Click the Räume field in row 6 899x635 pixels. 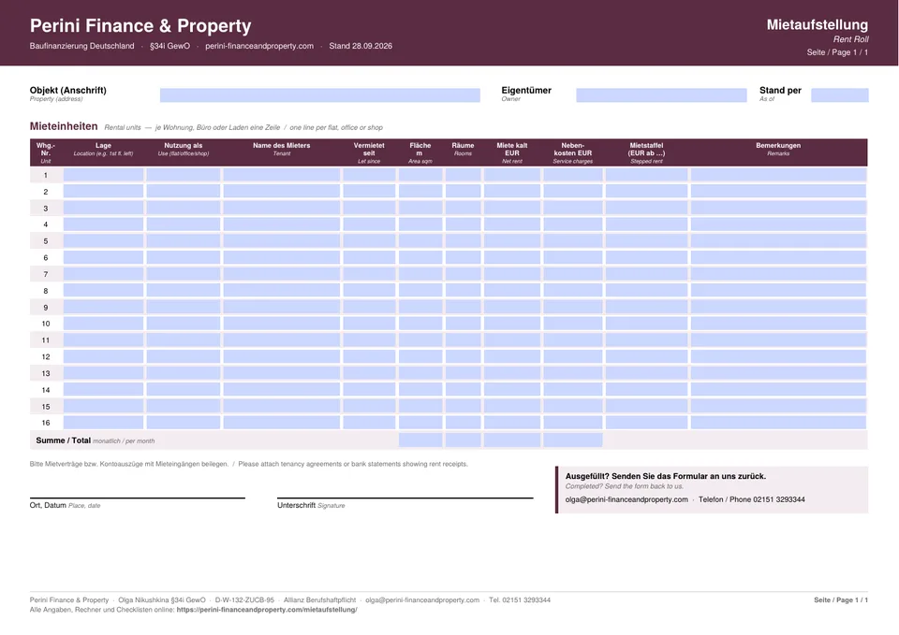[x=463, y=258]
